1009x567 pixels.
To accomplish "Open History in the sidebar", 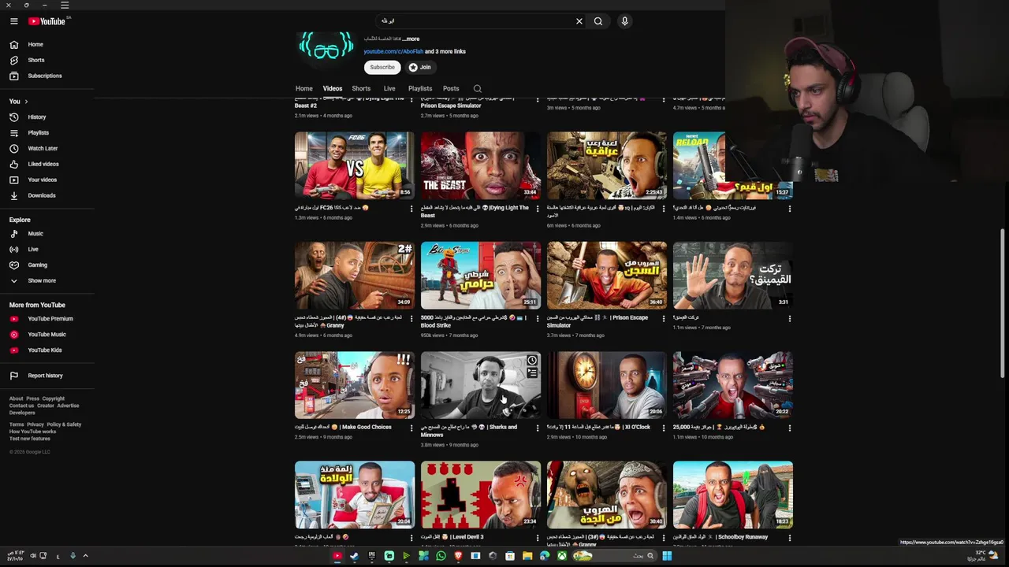I will point(47,117).
